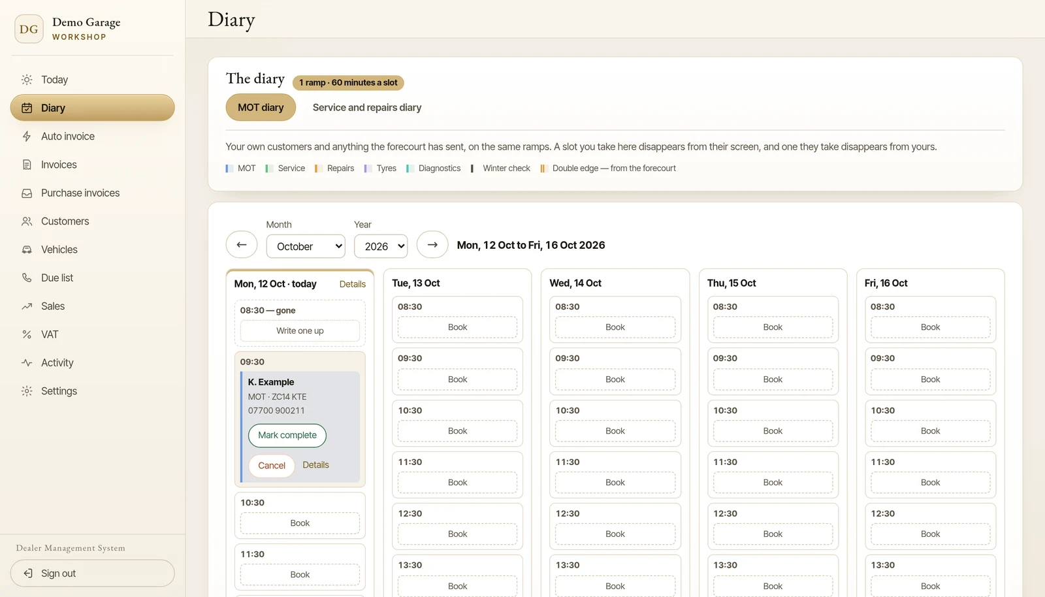Book Tuesday 13:30 slot

coord(457,586)
